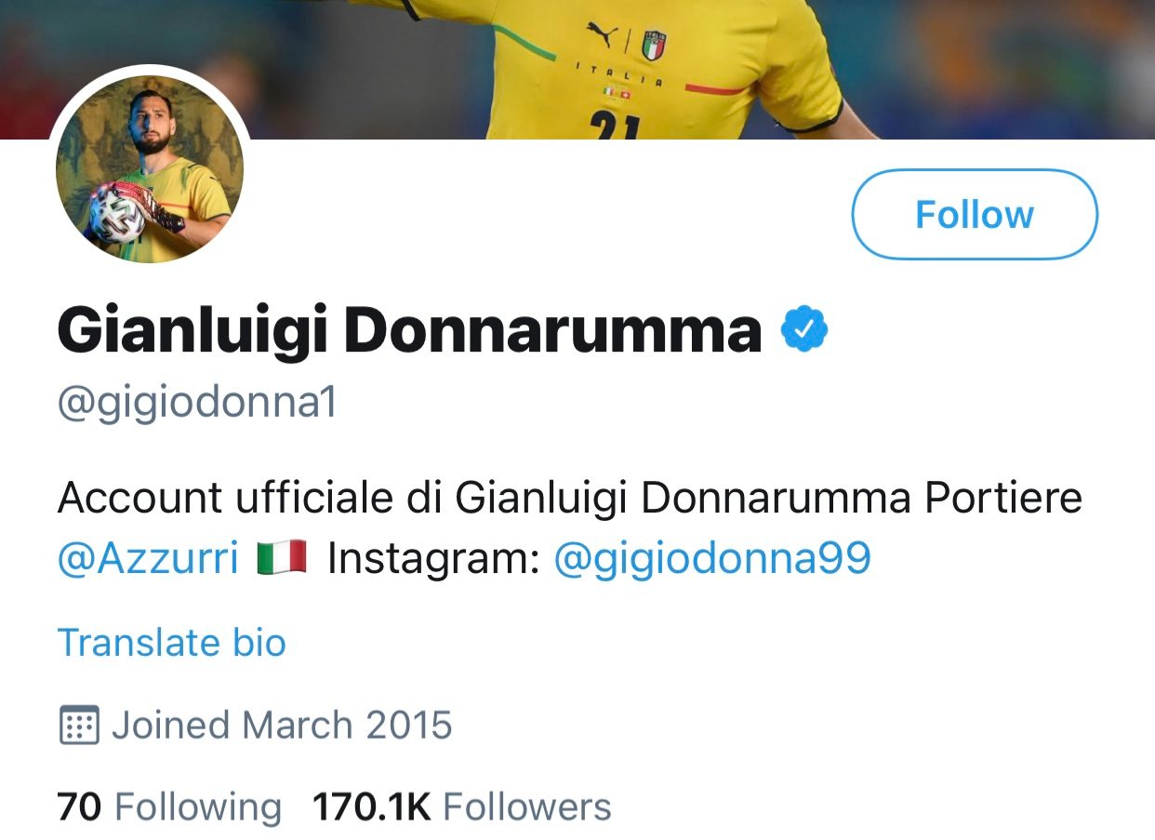Click the Italian flag emoji in bio

283,559
